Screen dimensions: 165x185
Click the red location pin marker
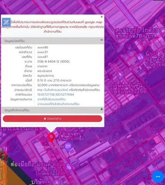coord(51,138)
